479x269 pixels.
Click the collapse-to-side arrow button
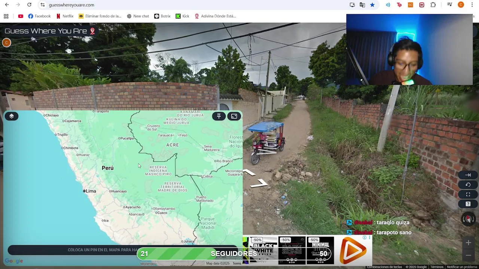468,175
